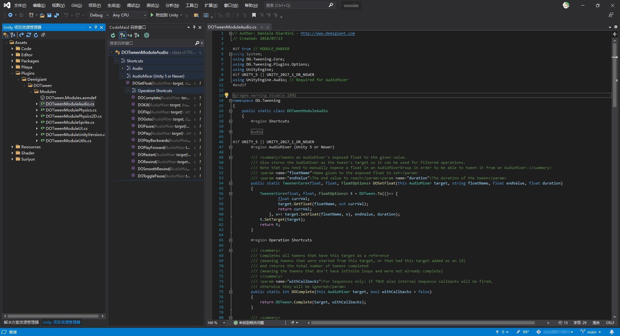Open quick actions lightbulb on line 13
The height and width of the screenshot is (336, 620).
(x=227, y=95)
